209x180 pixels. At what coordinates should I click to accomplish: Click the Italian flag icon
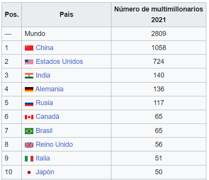pos(29,159)
